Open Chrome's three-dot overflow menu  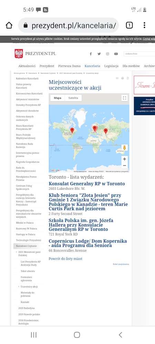(144, 25)
